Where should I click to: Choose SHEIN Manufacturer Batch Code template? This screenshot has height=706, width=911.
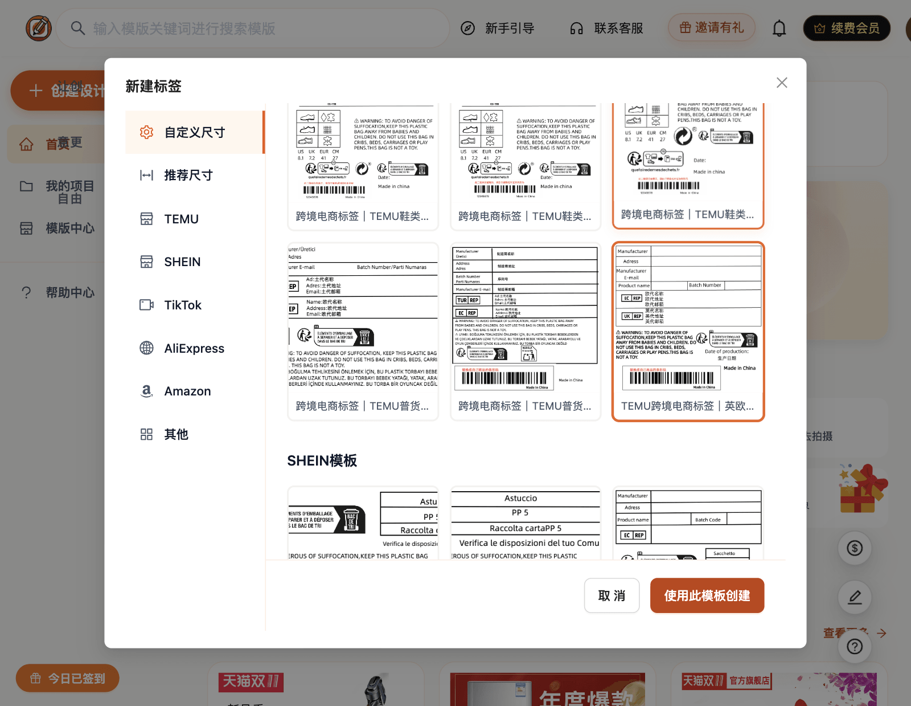coord(688,523)
